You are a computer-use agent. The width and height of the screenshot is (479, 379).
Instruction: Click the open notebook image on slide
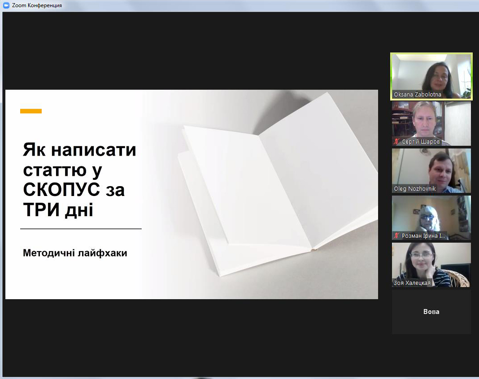(x=278, y=185)
